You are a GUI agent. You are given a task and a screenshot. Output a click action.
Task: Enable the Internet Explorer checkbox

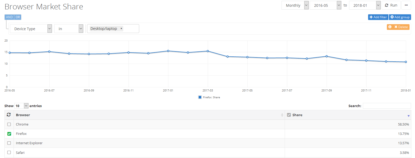(x=9, y=143)
